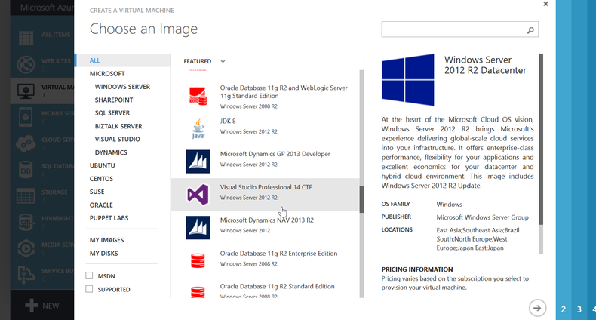Go to wizard step 2

coord(564,309)
